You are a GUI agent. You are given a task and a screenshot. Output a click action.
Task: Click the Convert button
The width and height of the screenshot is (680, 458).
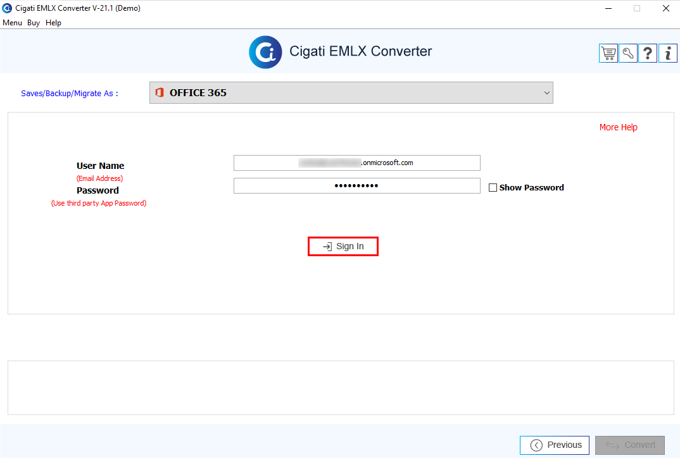630,445
